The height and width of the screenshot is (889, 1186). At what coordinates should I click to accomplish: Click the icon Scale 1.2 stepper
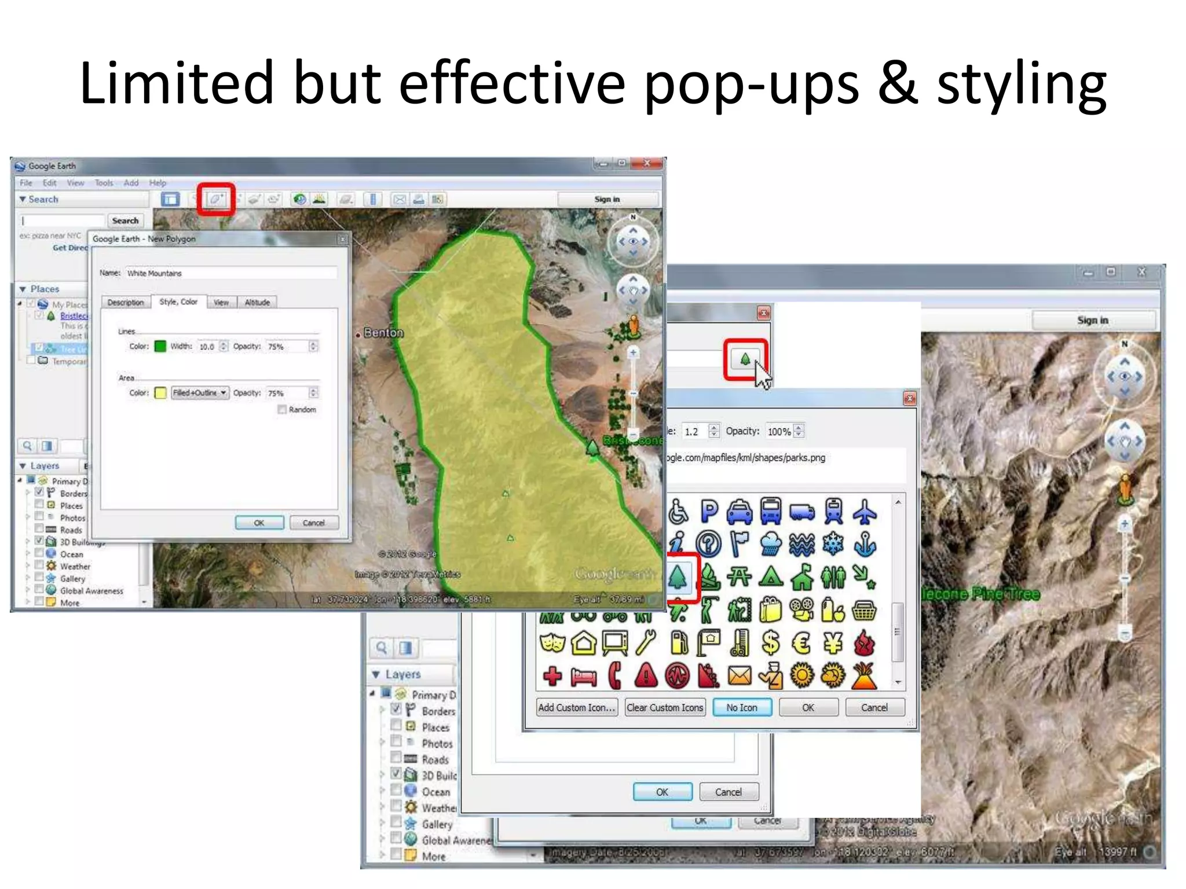tap(713, 431)
